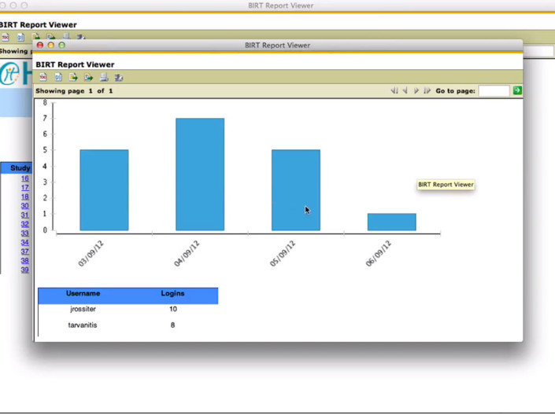Toggle table of contents in front viewer
Image resolution: width=555 pixels, height=415 pixels.
click(43, 77)
